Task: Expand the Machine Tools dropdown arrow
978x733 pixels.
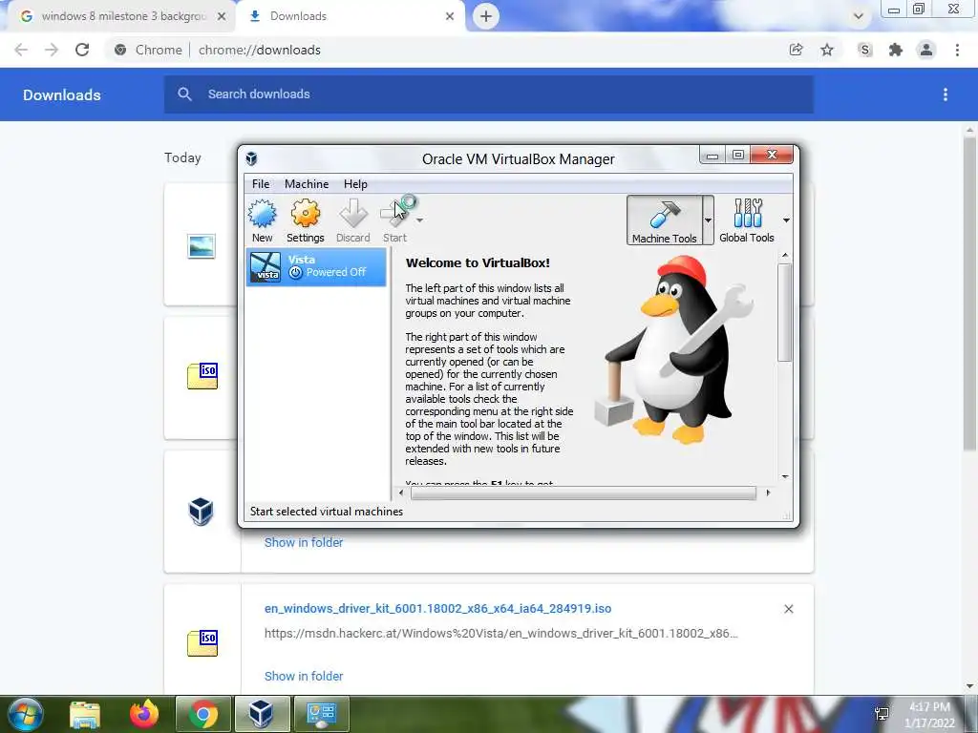Action: [708, 220]
